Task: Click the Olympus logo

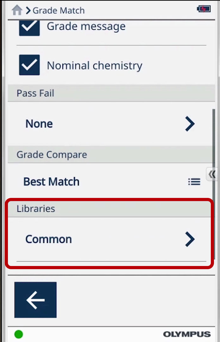Action: (187, 334)
